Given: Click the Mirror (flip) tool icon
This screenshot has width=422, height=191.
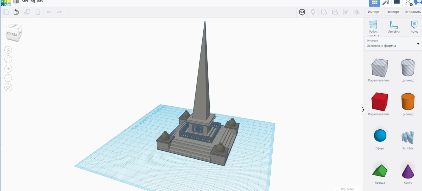Looking at the screenshot, I should pyautogui.click(x=356, y=12).
